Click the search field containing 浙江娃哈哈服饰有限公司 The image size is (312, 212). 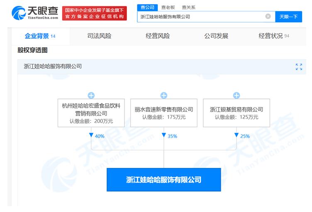pos(206,17)
